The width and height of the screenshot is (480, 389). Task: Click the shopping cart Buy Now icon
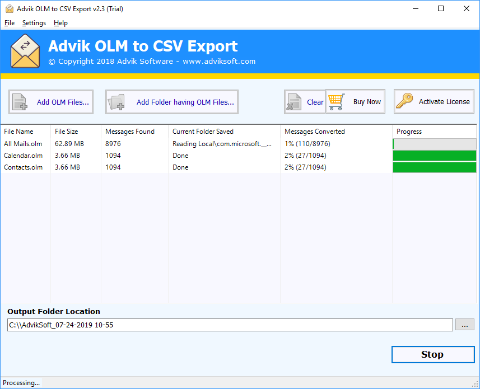[x=336, y=102]
